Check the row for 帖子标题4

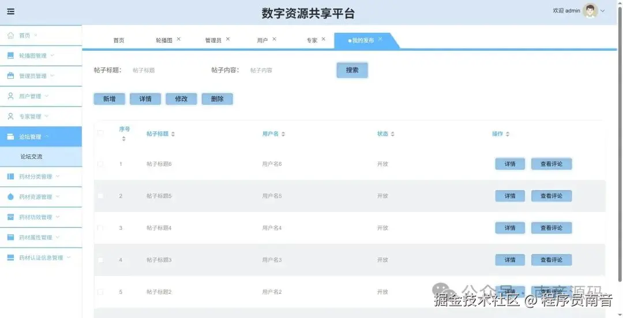click(x=100, y=228)
